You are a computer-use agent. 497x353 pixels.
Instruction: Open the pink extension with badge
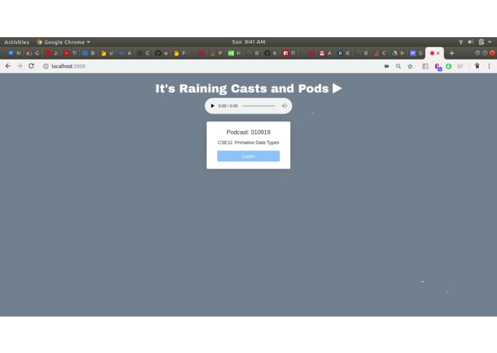[438, 66]
